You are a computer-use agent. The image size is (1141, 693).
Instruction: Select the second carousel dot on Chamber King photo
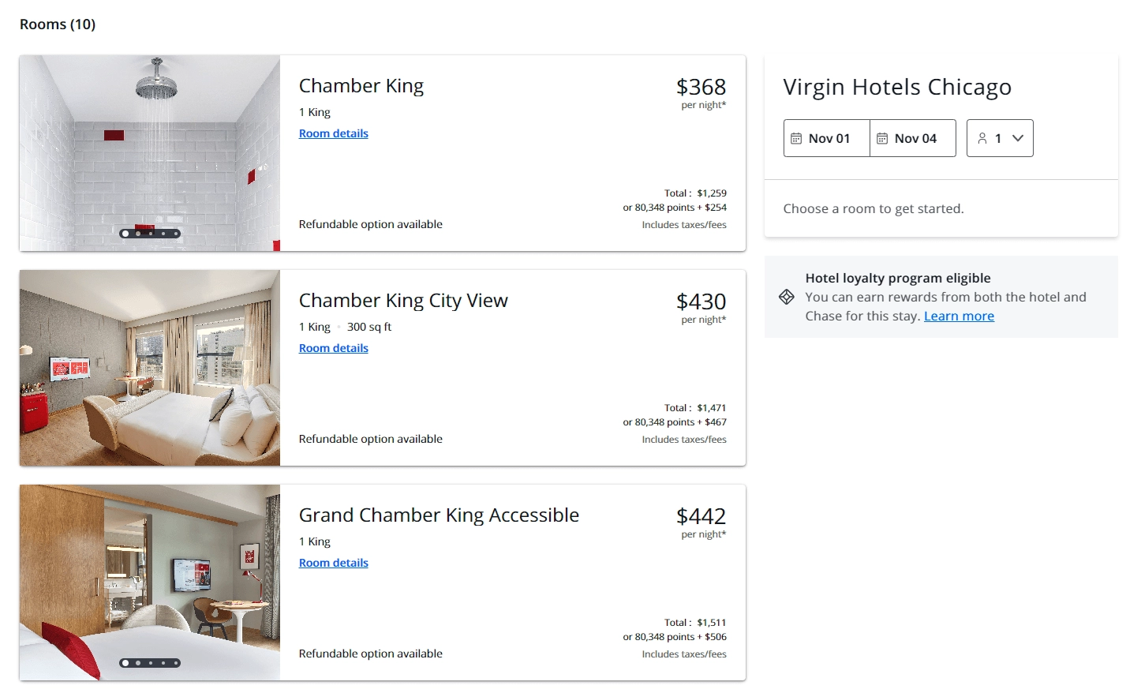[x=138, y=233]
